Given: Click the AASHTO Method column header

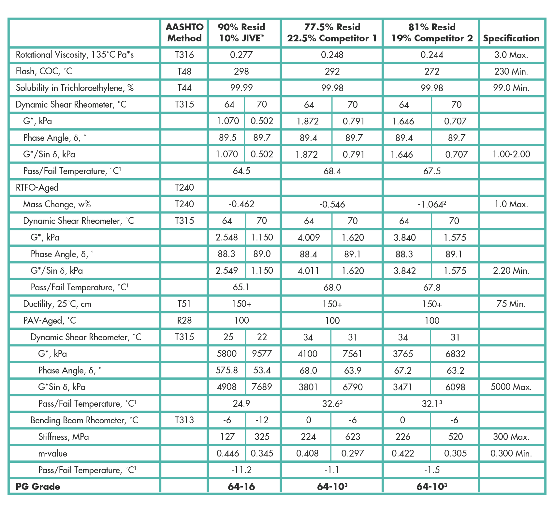Looking at the screenshot, I should tap(184, 33).
